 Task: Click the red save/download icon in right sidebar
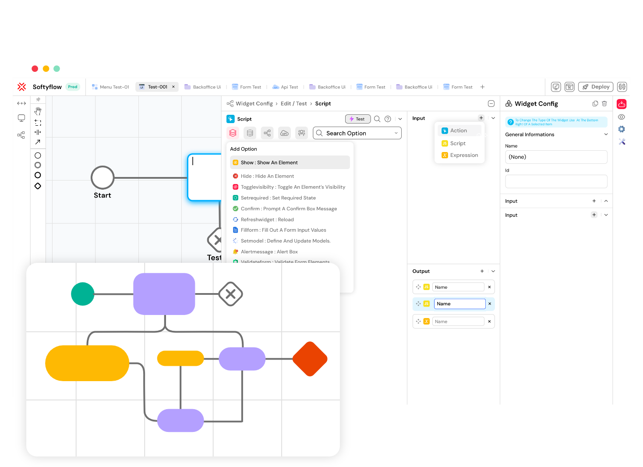click(x=622, y=104)
